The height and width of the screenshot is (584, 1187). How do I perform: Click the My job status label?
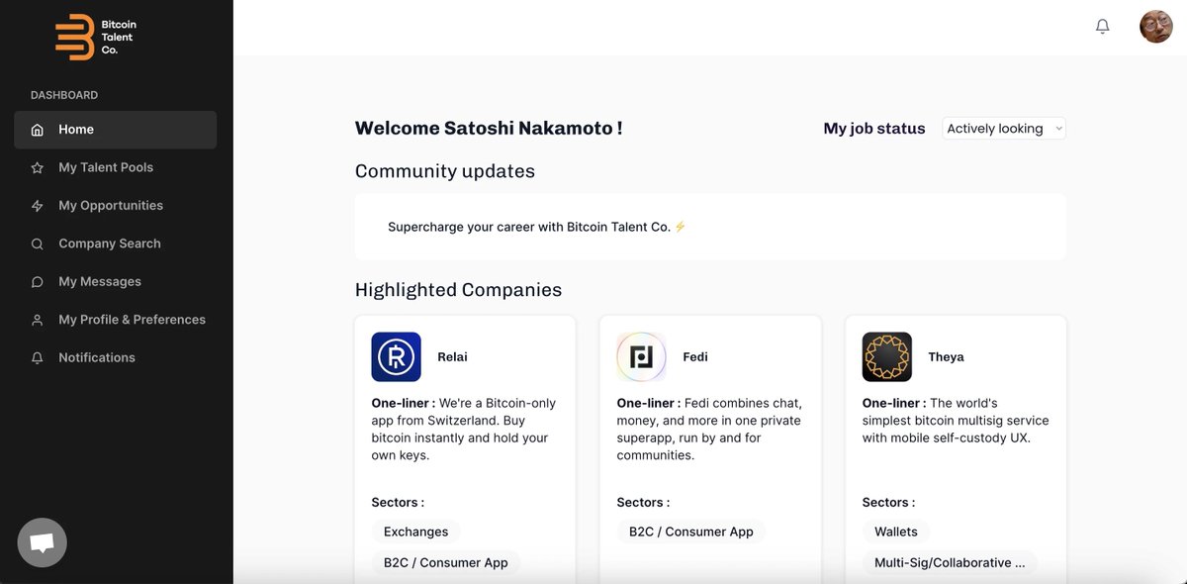(874, 129)
